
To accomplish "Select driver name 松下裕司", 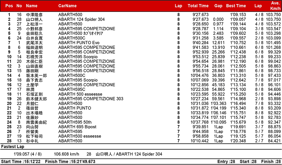I will pos(34,136).
